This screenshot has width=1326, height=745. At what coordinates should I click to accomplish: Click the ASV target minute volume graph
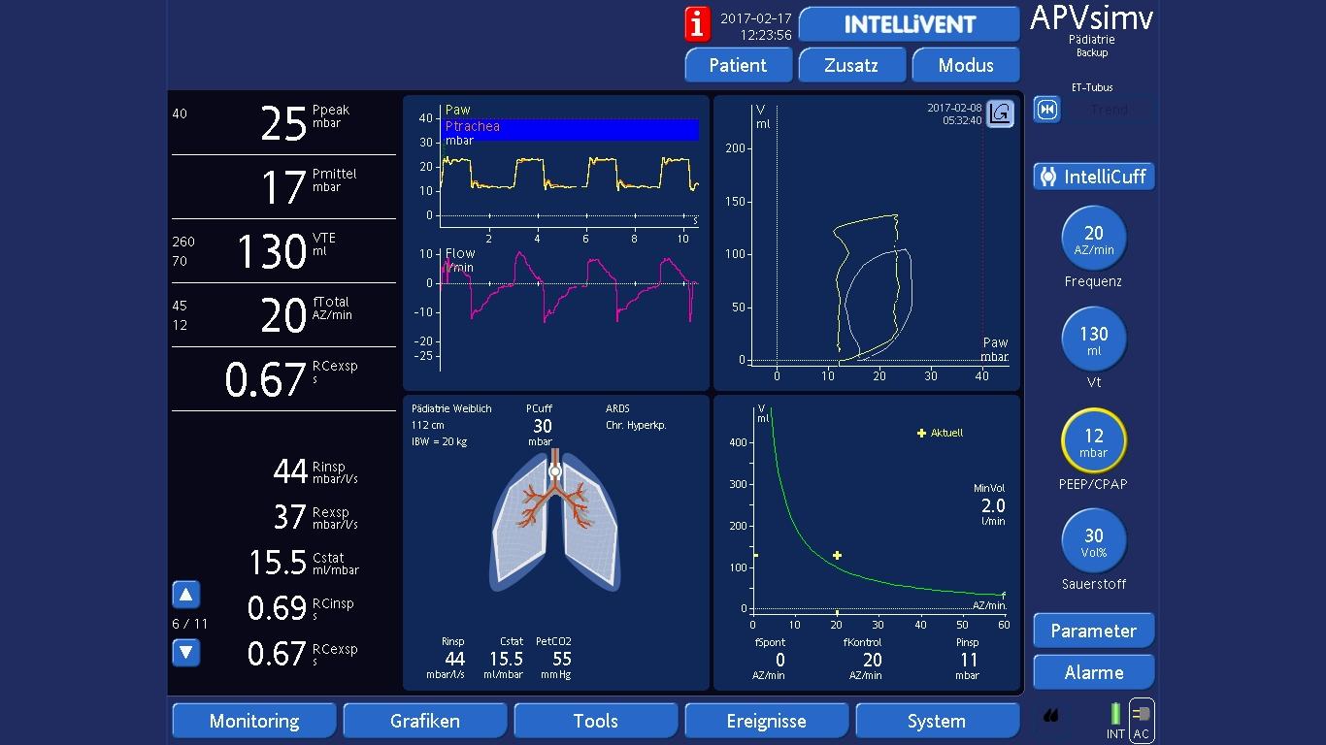click(867, 543)
